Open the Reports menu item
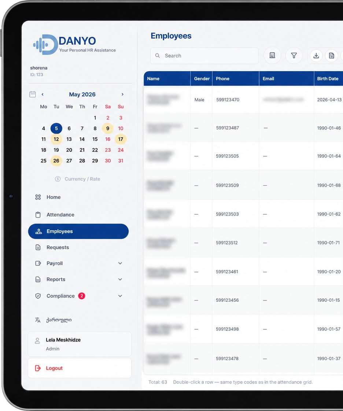The image size is (343, 411). [78, 279]
